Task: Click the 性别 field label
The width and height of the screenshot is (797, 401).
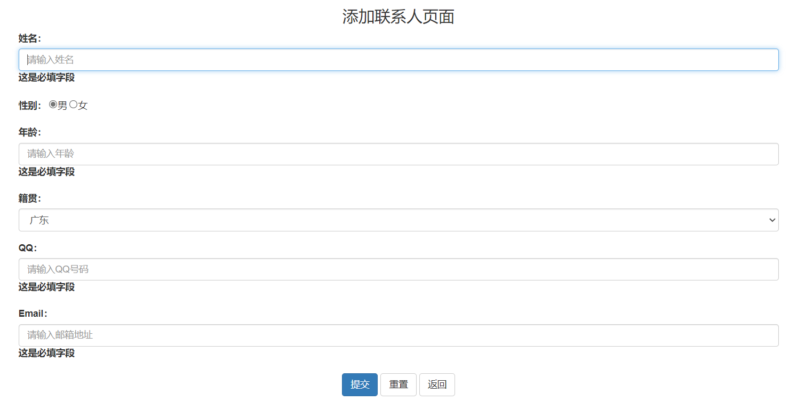Action: tap(29, 105)
